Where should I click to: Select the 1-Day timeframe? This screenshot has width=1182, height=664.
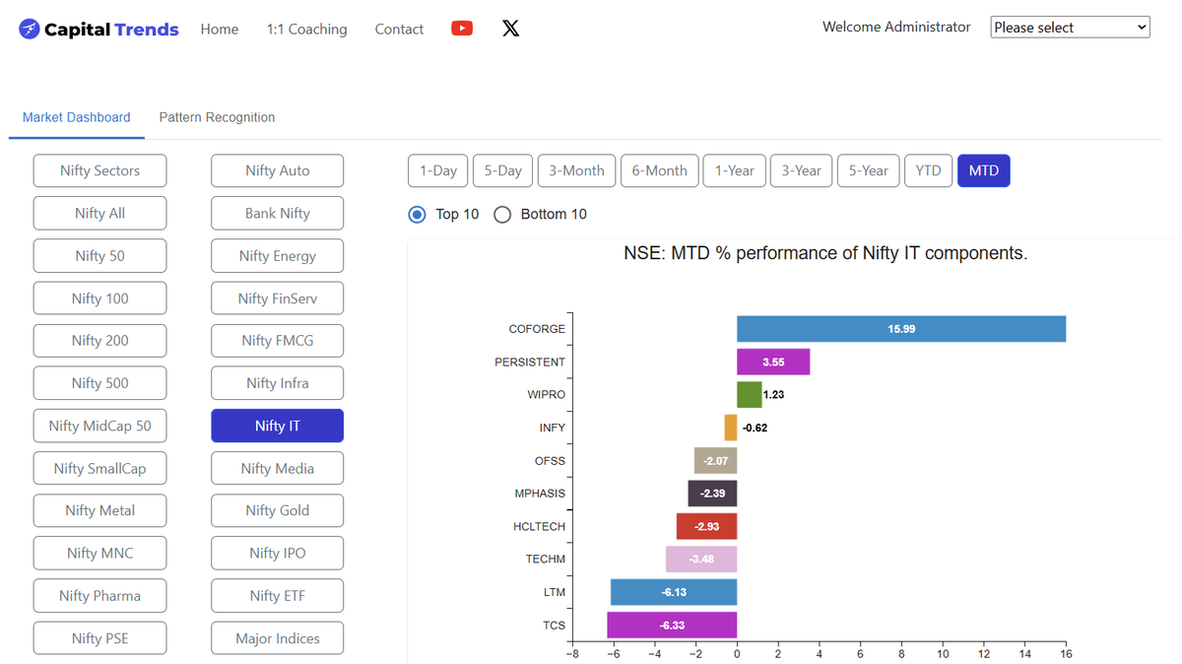pyautogui.click(x=438, y=170)
